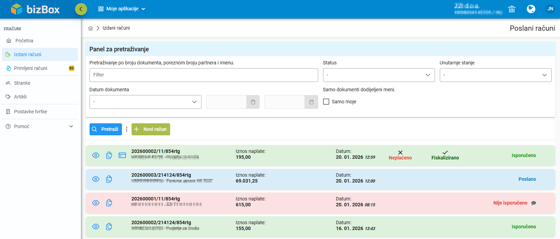Open comment bubble on Nije isporučeno invoice
Image resolution: width=560 pixels, height=239 pixels.
(533, 203)
